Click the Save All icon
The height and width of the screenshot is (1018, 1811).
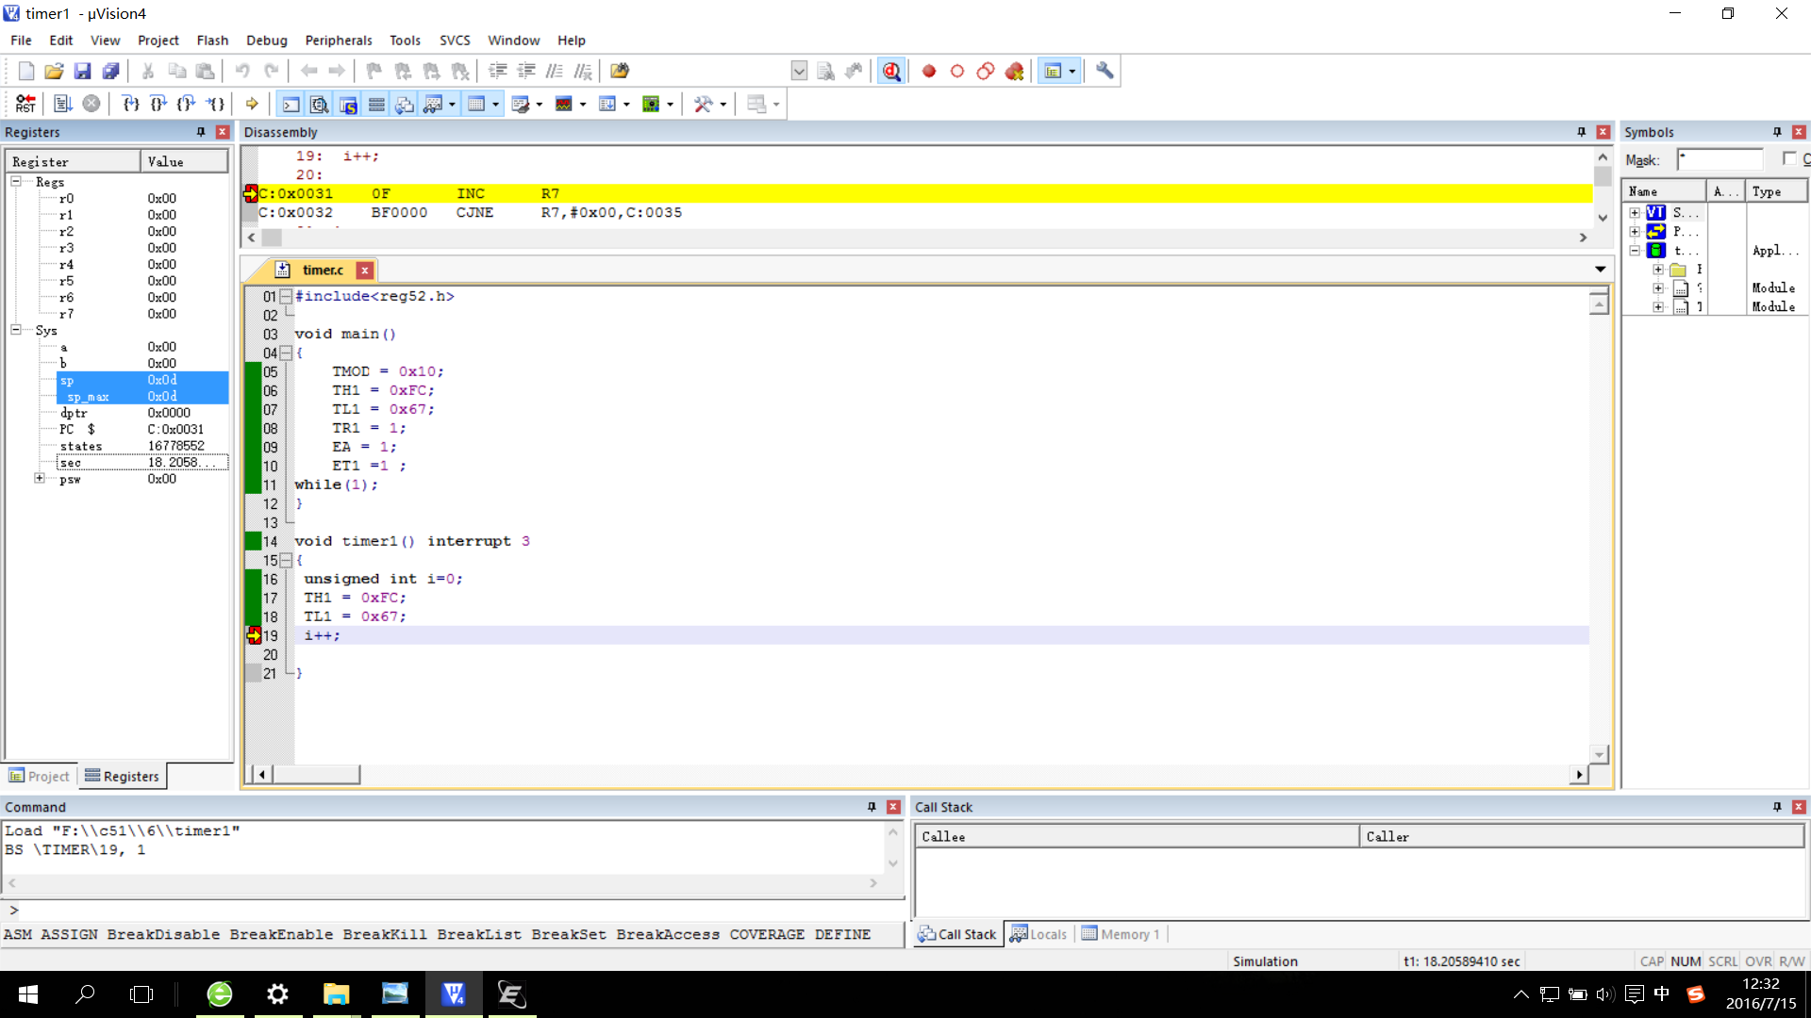[x=110, y=71]
